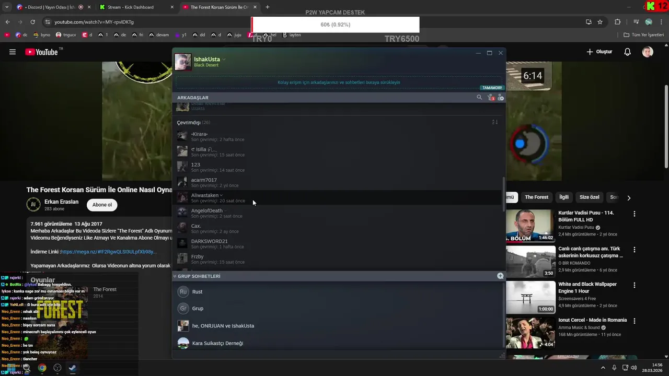Open the IshakUsta status dropdown arrow
669x376 pixels.
(x=224, y=60)
